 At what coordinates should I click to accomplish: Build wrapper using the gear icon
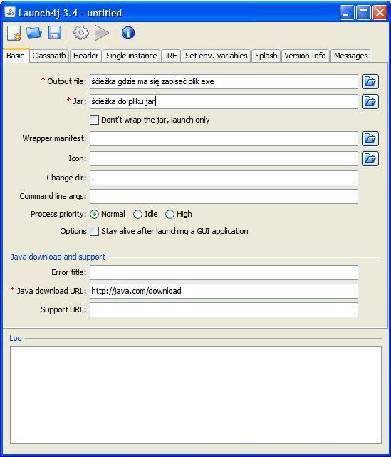[x=81, y=33]
